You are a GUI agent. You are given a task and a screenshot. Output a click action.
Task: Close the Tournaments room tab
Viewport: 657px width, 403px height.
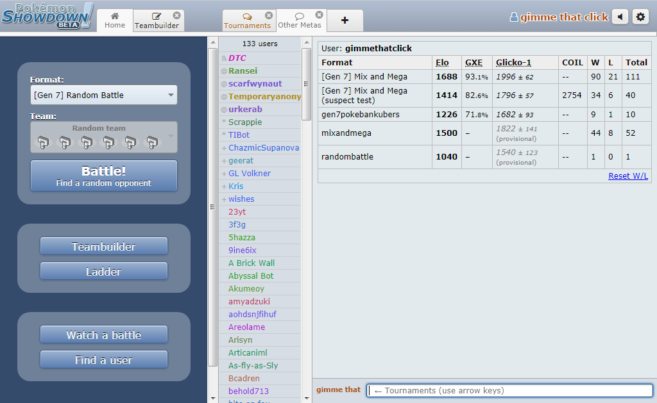pos(268,15)
